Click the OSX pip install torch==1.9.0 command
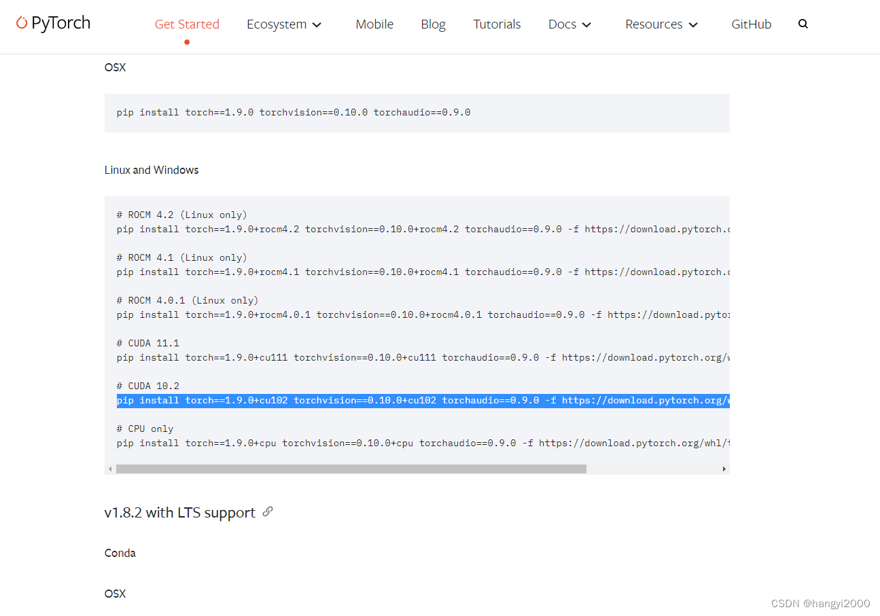The image size is (880, 616). click(x=294, y=112)
